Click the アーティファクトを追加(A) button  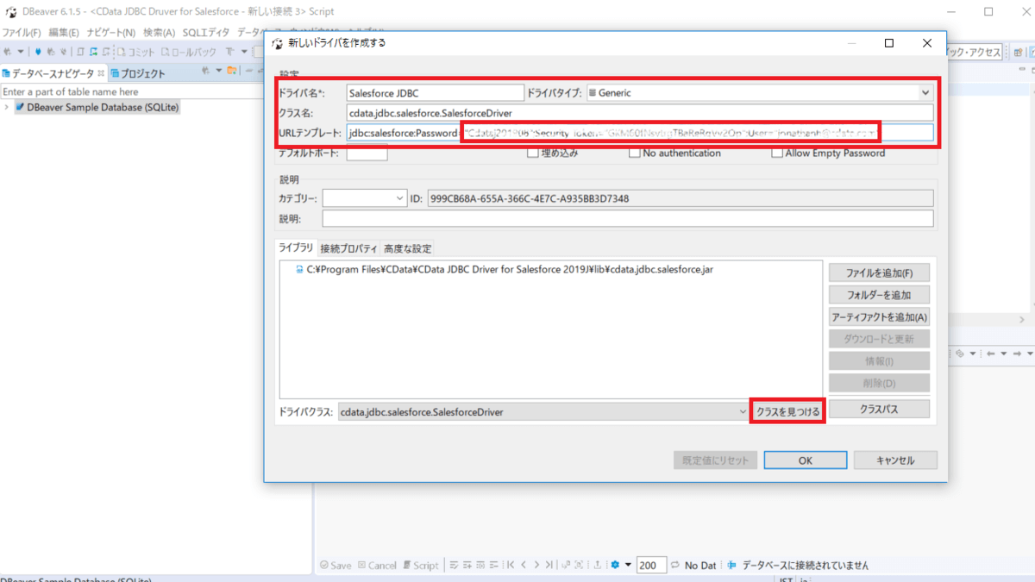point(879,317)
